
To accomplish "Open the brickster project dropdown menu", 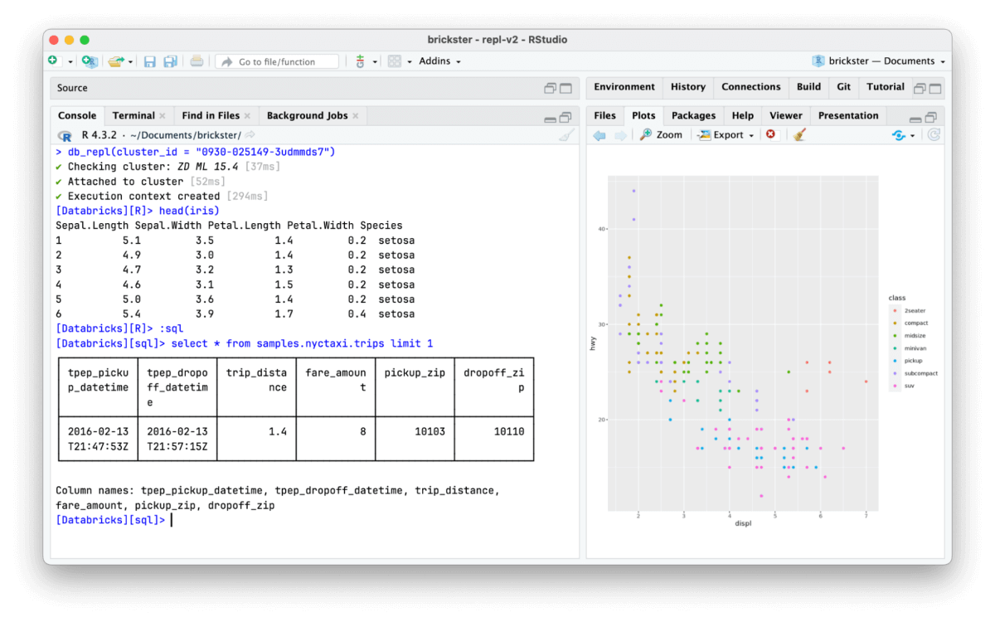I will (879, 61).
